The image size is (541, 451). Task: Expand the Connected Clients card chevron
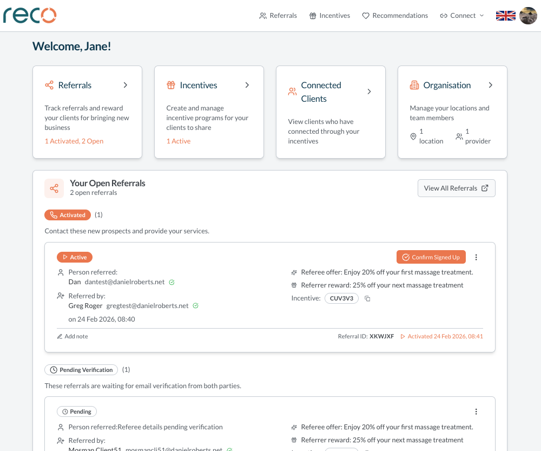(369, 91)
